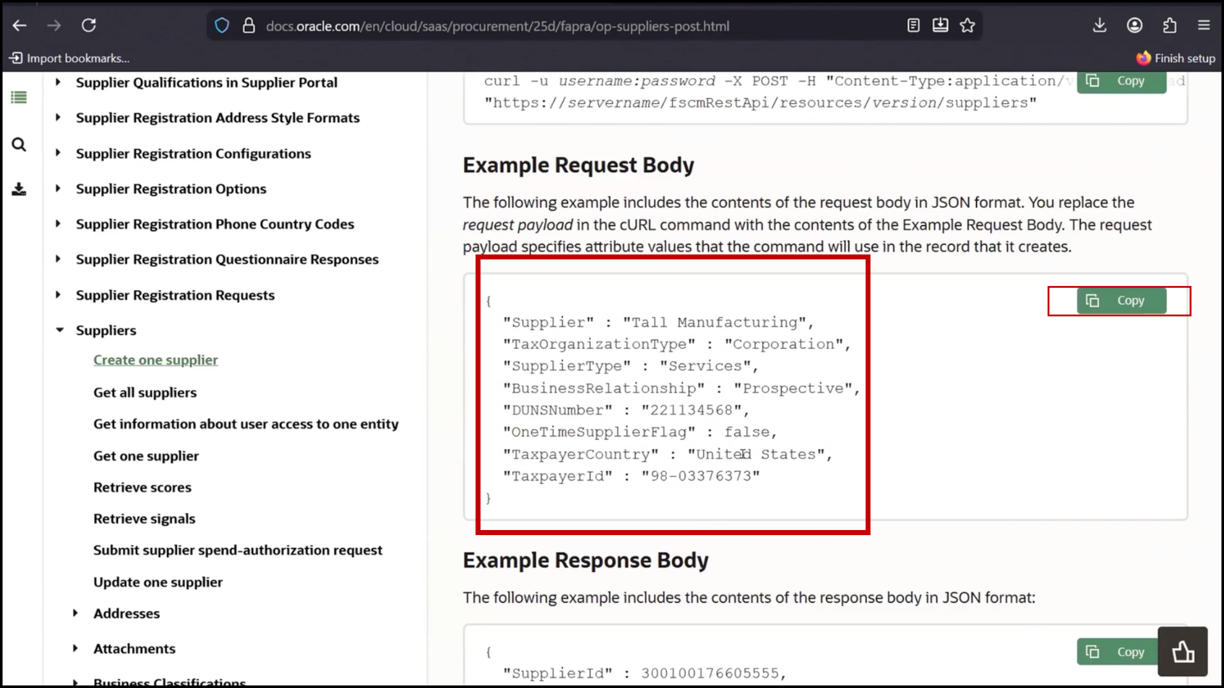Viewport: 1224px width, 688px height.
Task: Click the "DUNSNumber" JSON line
Action: click(626, 410)
